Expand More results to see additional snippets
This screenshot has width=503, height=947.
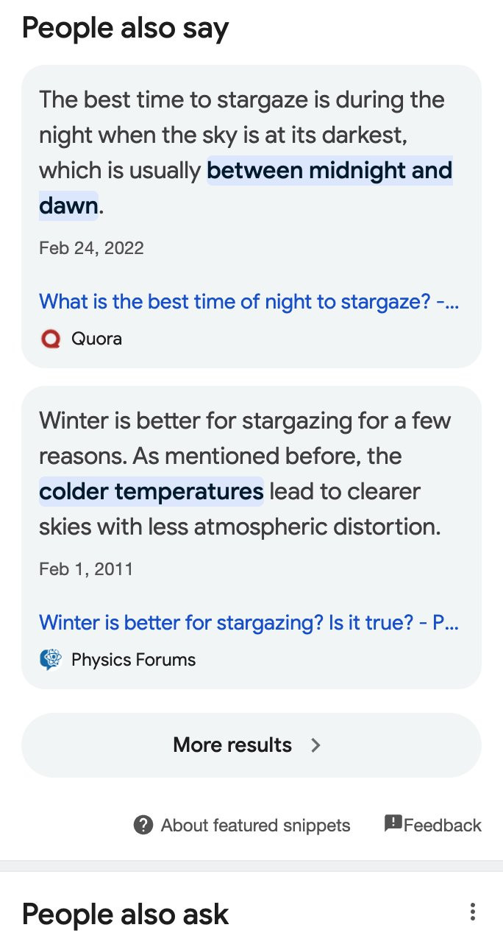[x=251, y=745]
